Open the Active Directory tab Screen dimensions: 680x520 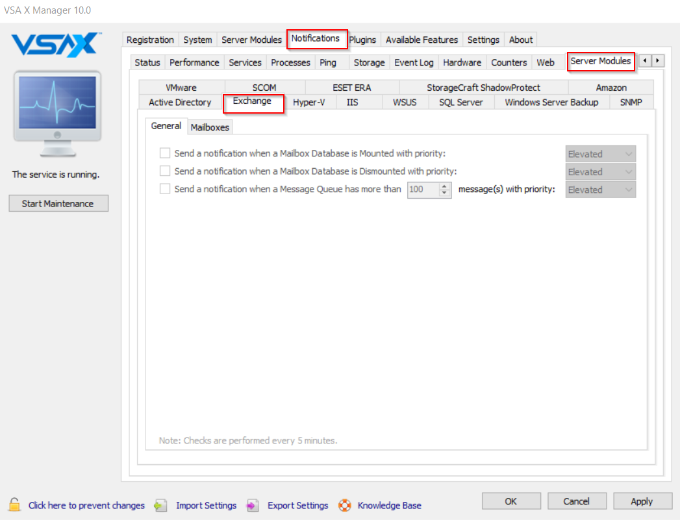[180, 103]
